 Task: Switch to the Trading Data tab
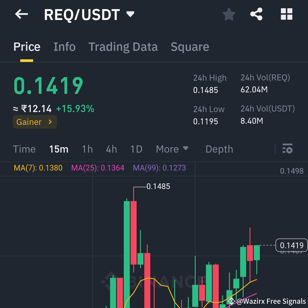(x=123, y=46)
